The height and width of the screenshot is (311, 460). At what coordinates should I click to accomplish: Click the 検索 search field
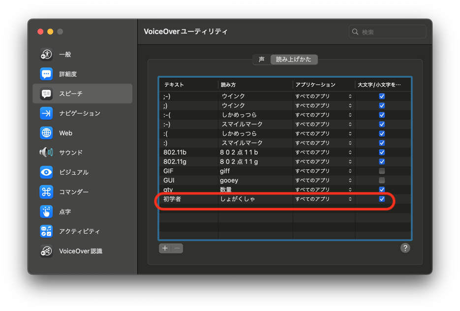(387, 31)
